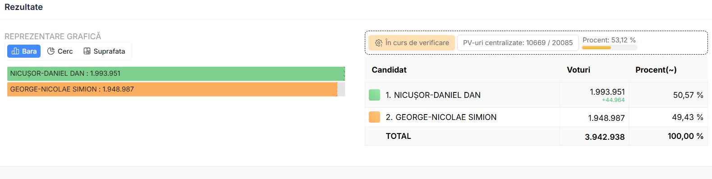The height and width of the screenshot is (179, 712).
Task: Click the gear icon in verification badge
Action: 379,43
